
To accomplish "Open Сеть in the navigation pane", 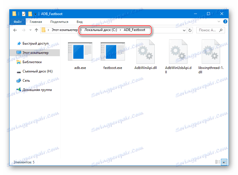I will point(26,81).
